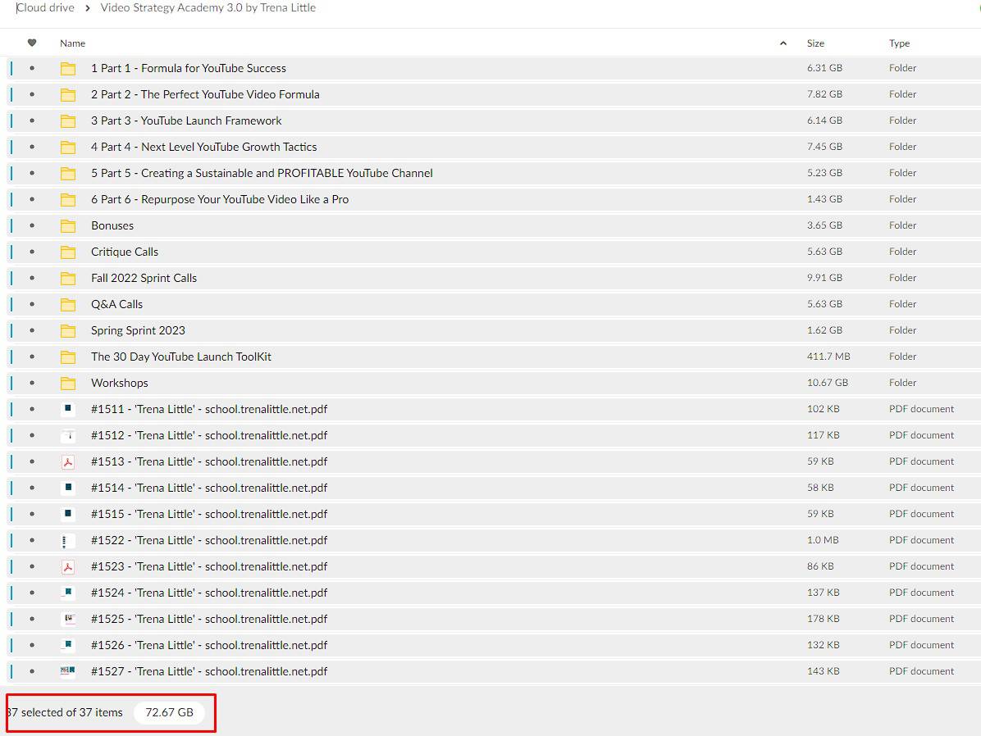Viewport: 981px width, 736px height.
Task: Click the thumbnail icon of file #1525
Action: coord(68,619)
